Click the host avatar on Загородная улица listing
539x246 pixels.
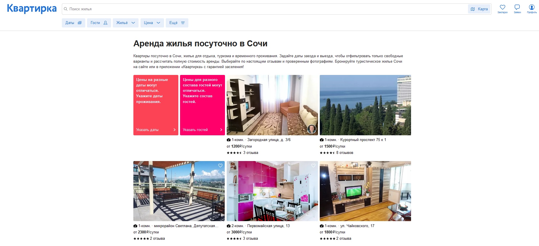click(311, 129)
